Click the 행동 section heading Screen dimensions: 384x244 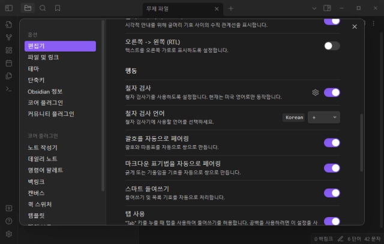(131, 71)
